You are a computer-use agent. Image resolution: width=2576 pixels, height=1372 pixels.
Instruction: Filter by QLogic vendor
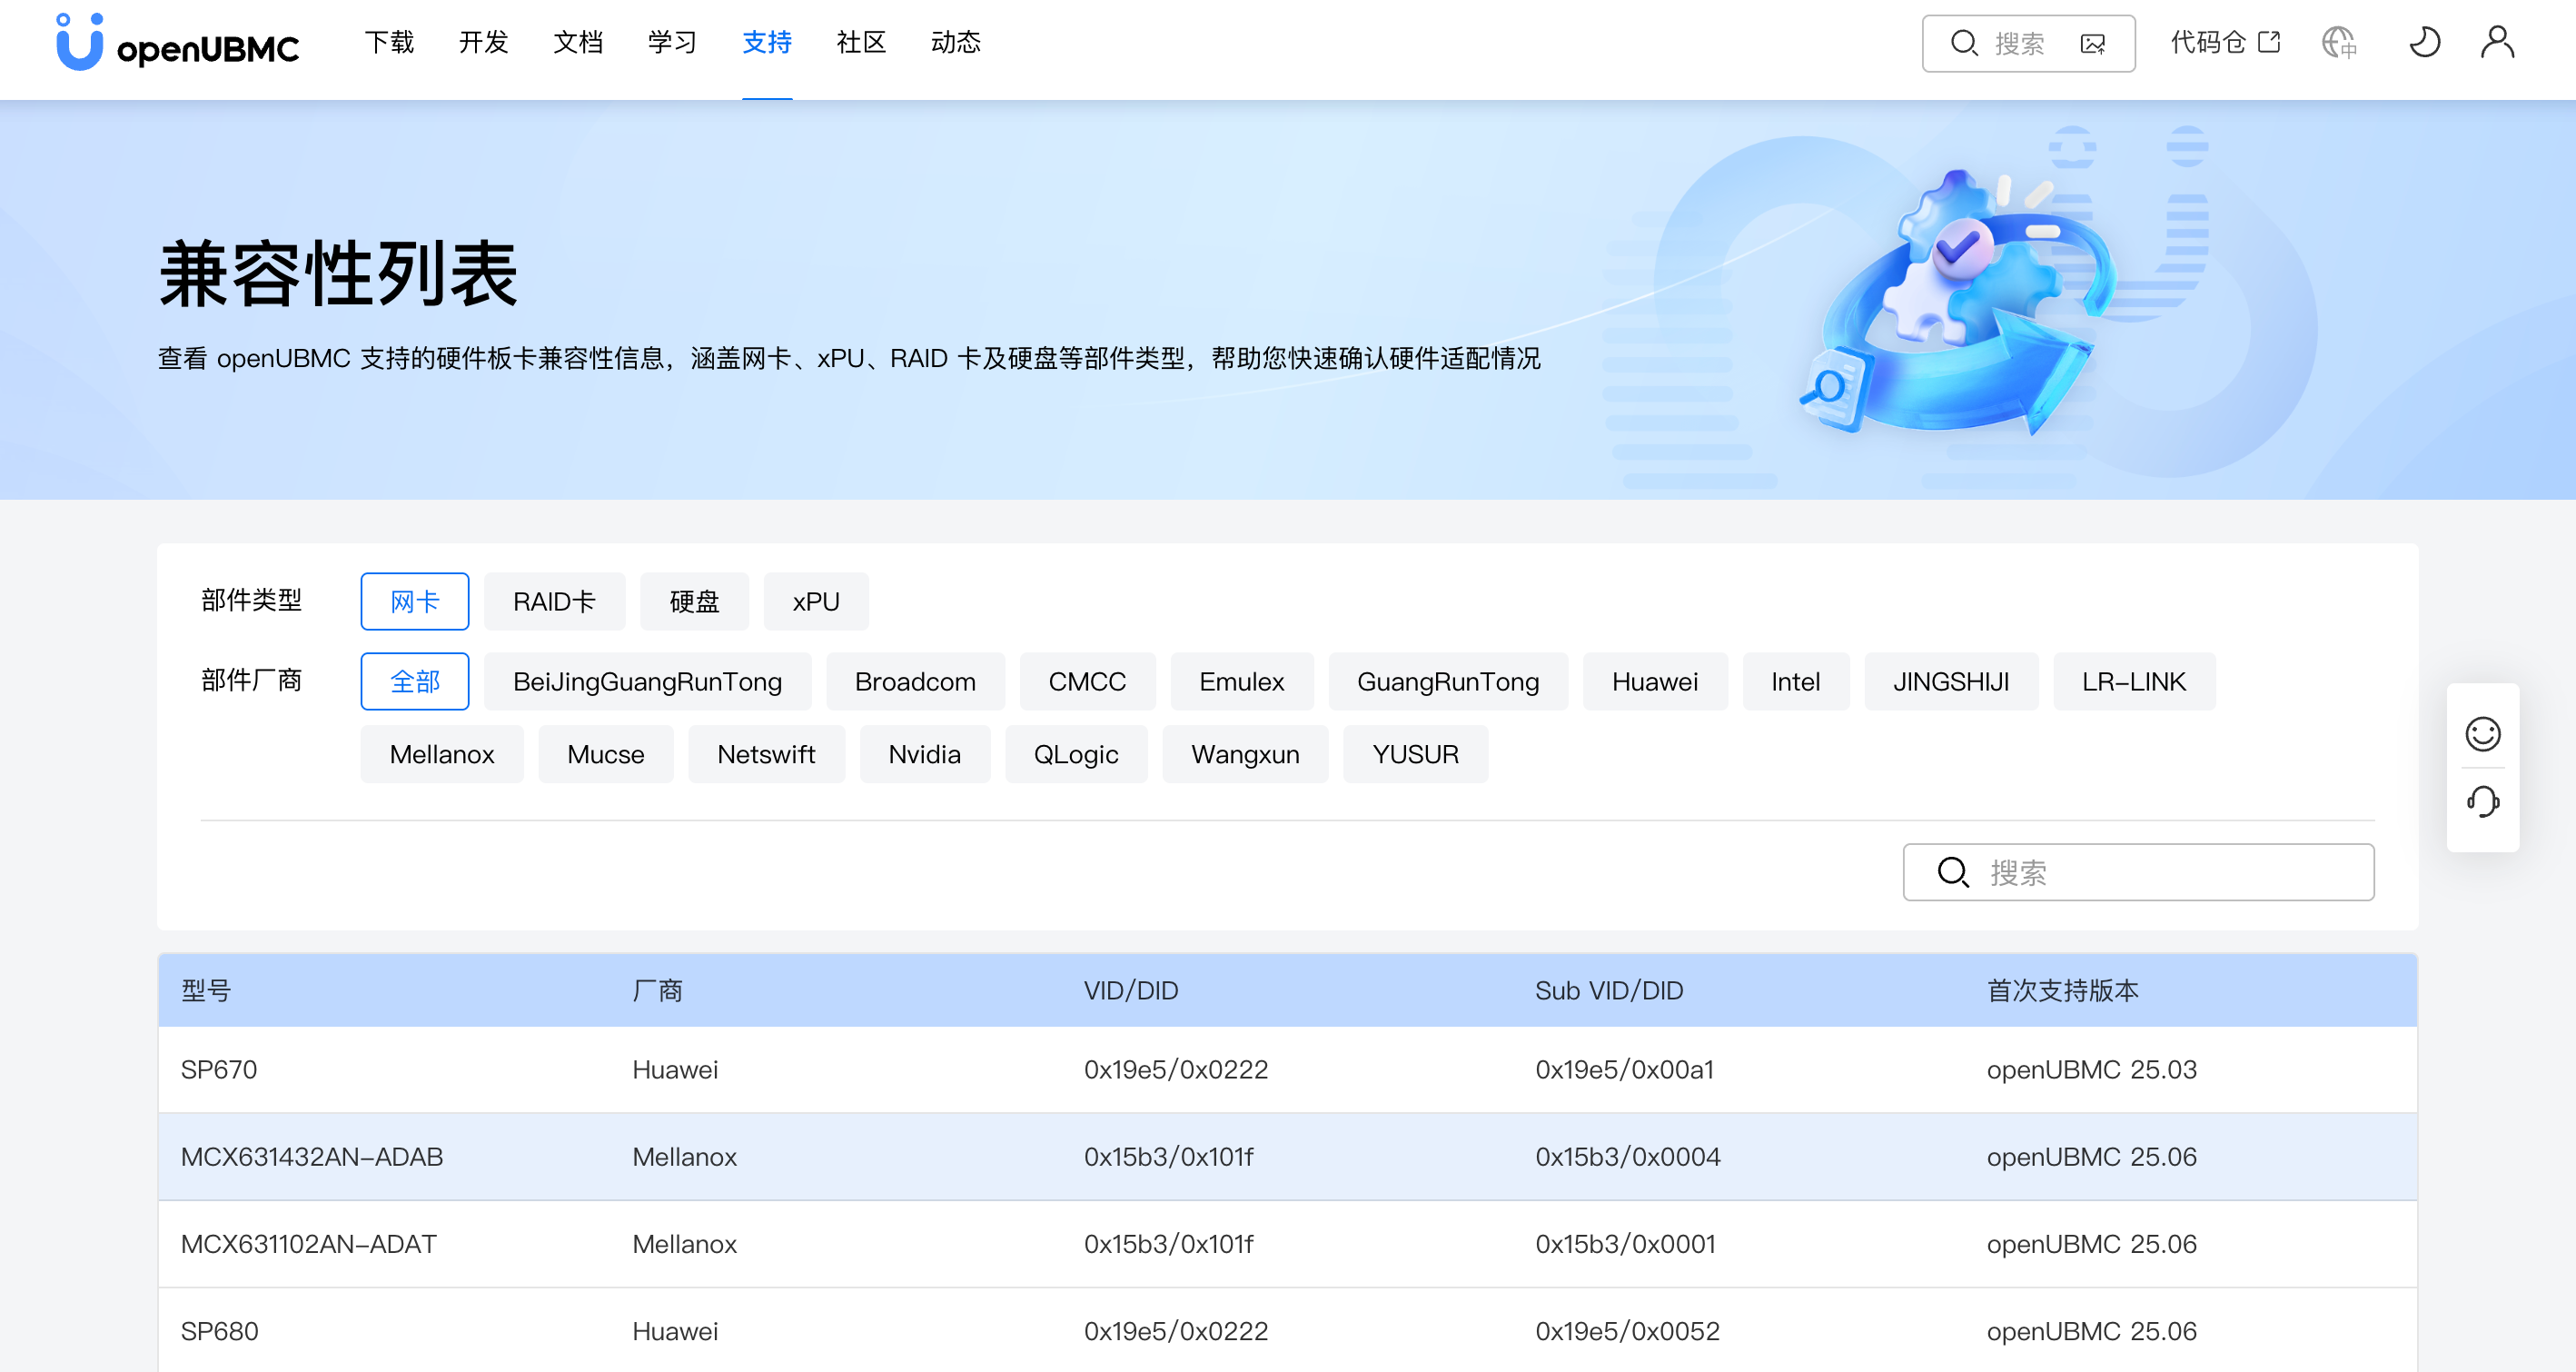tap(1076, 754)
